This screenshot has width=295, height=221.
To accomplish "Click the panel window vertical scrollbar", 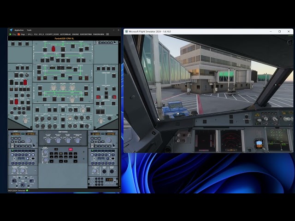I will click(x=120, y=124).
